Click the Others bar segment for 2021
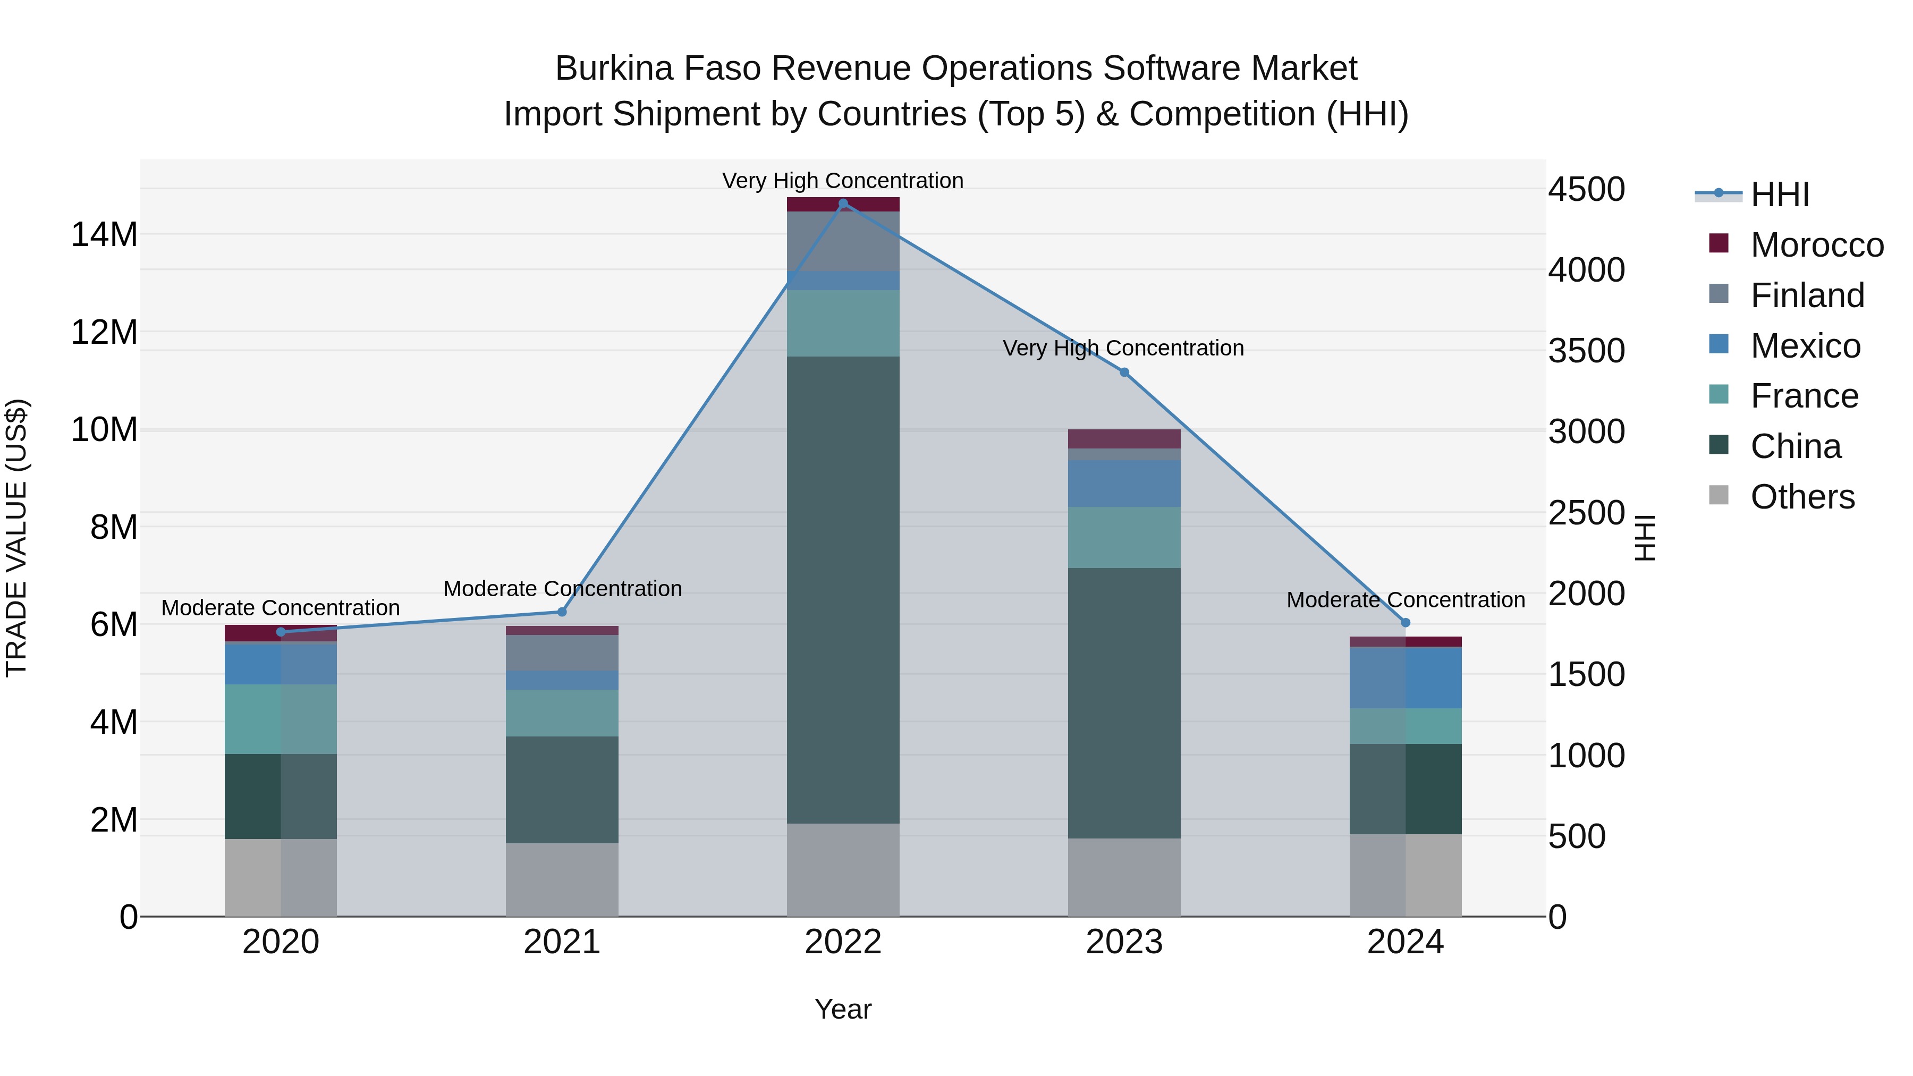This screenshot has width=1913, height=1076. click(562, 879)
